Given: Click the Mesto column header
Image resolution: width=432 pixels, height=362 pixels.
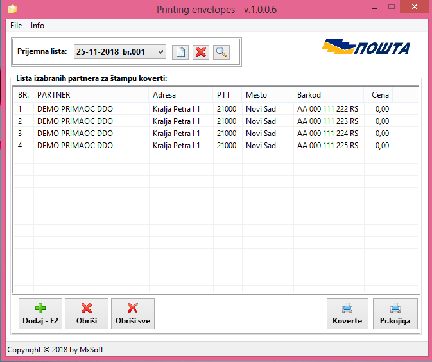Looking at the screenshot, I should click(x=267, y=95).
